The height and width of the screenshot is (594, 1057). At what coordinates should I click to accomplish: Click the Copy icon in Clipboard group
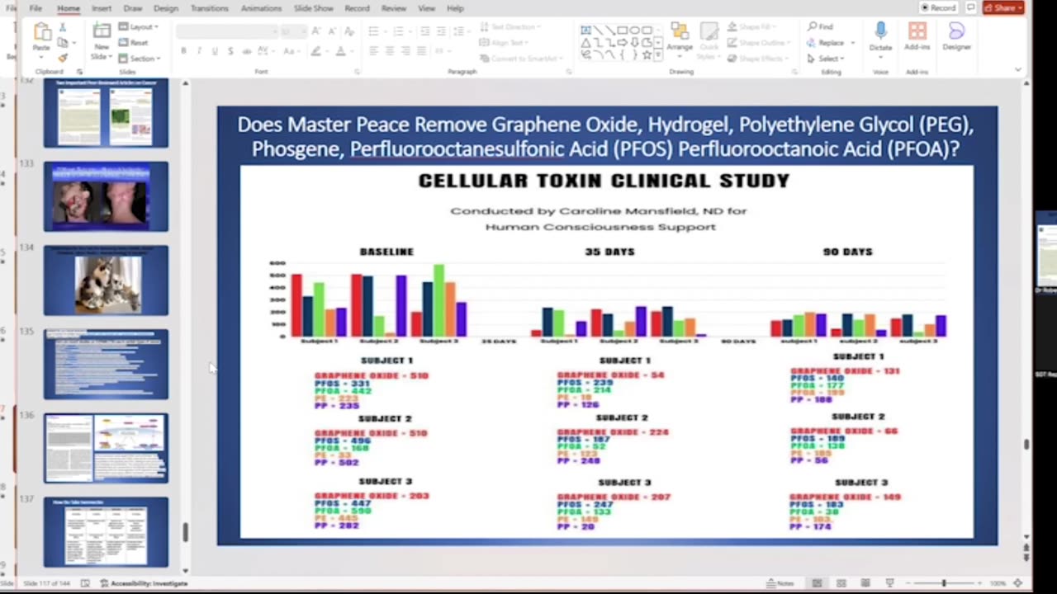point(63,43)
